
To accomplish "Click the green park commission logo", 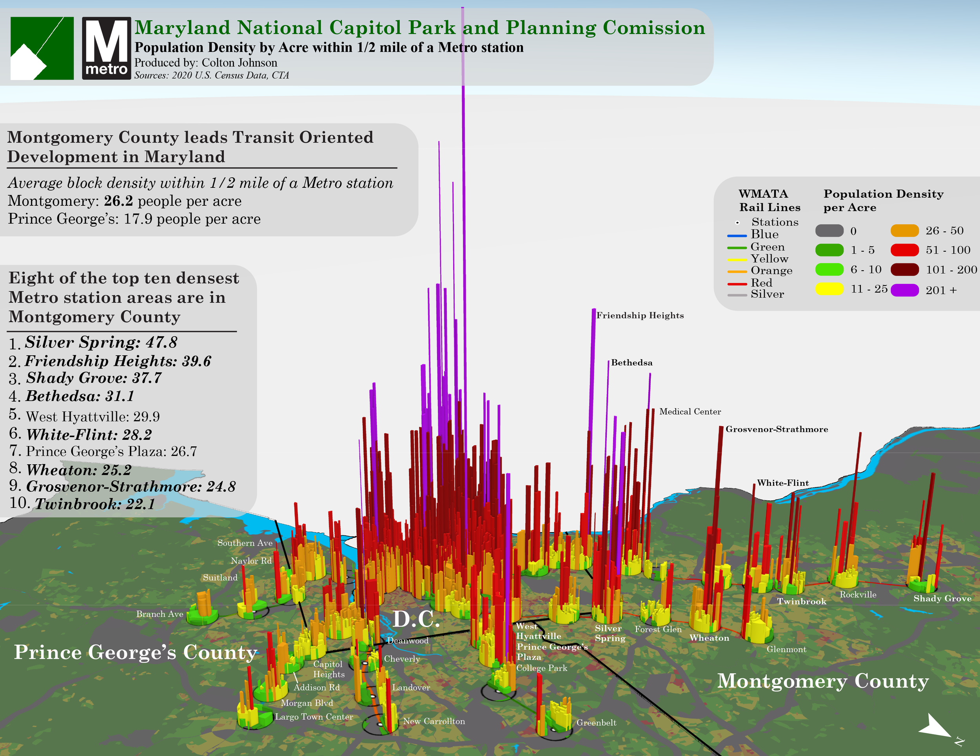I will 42,49.
